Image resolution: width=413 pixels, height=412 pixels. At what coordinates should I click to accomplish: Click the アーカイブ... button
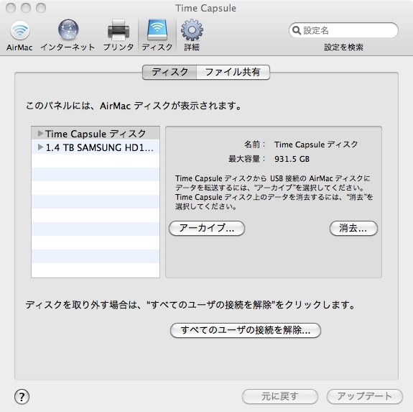207,228
